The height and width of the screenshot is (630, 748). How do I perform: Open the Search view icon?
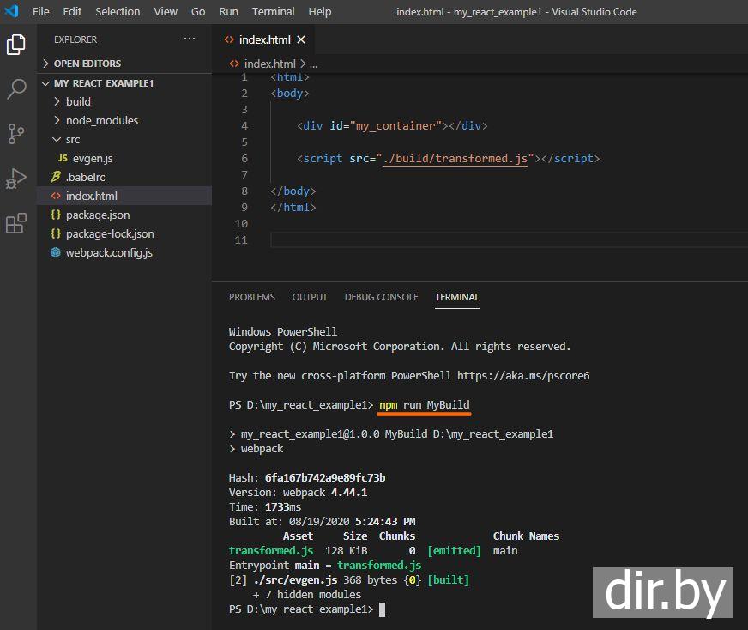coord(16,88)
